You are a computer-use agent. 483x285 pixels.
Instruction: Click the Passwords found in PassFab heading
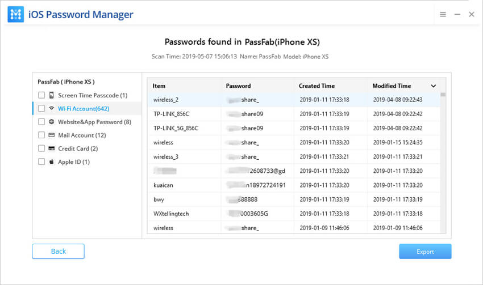pos(242,42)
